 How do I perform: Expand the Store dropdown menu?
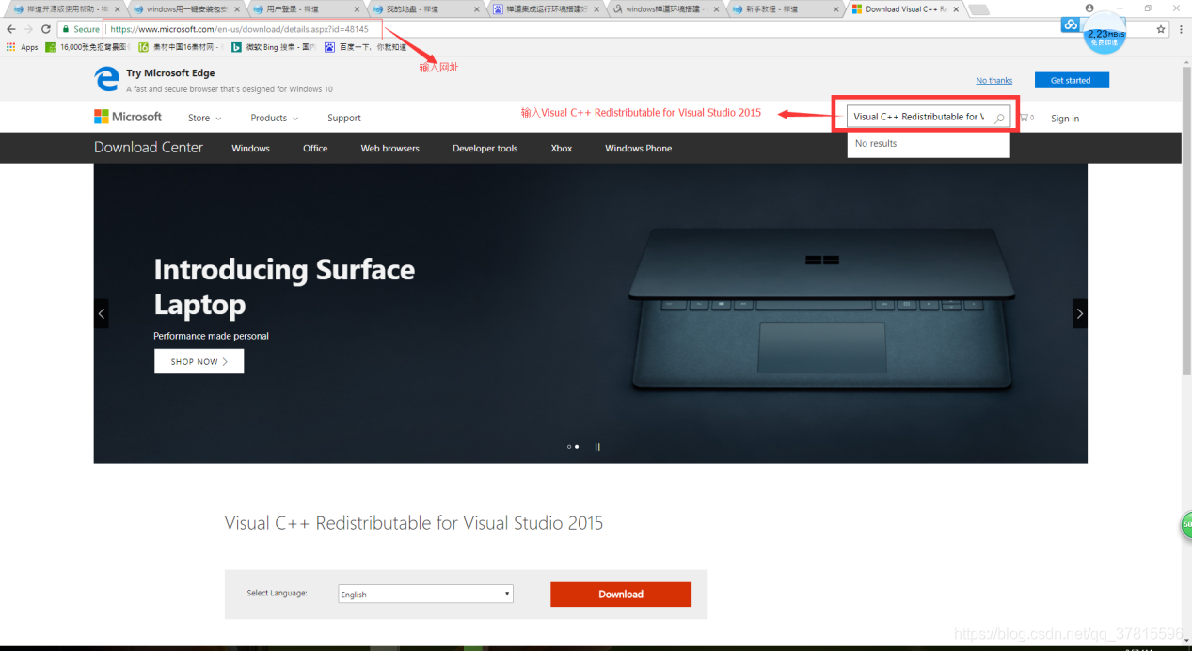click(x=204, y=118)
